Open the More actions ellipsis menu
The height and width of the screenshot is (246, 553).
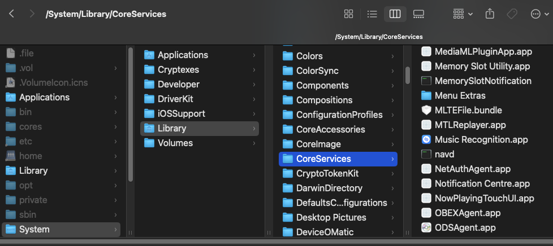tap(539, 14)
